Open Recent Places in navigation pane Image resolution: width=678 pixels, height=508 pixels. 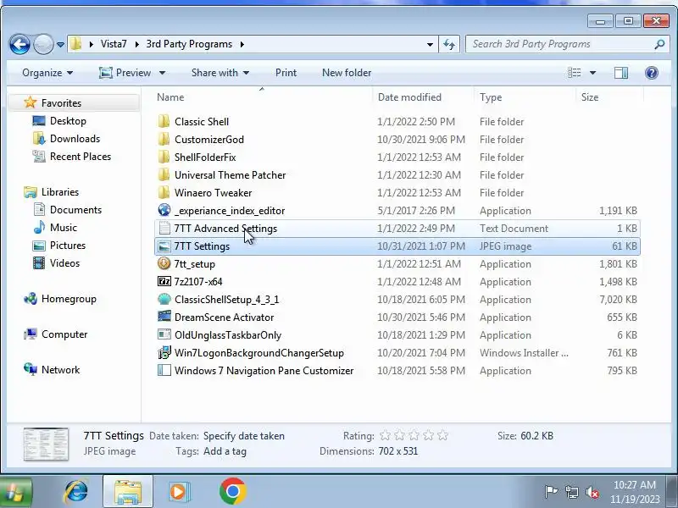pyautogui.click(x=81, y=157)
